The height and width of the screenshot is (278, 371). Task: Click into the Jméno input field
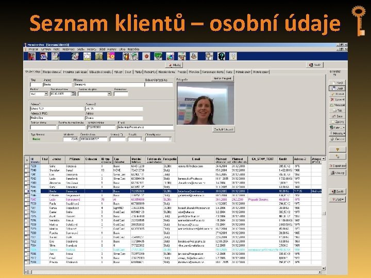57,84
